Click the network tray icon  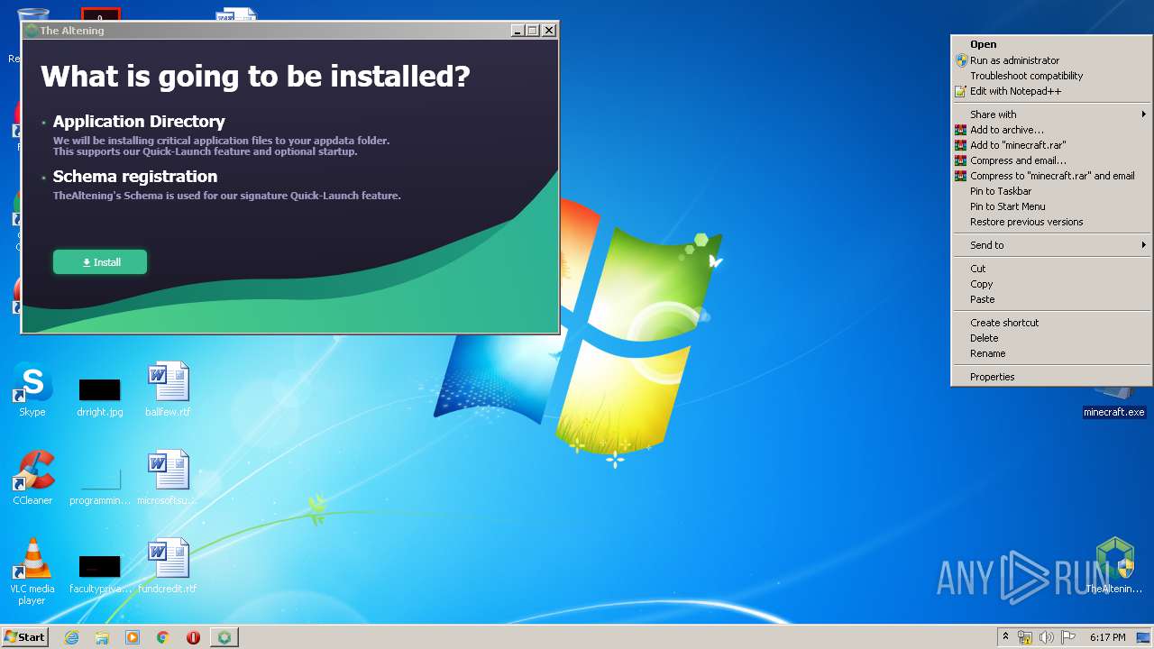[x=1025, y=637]
